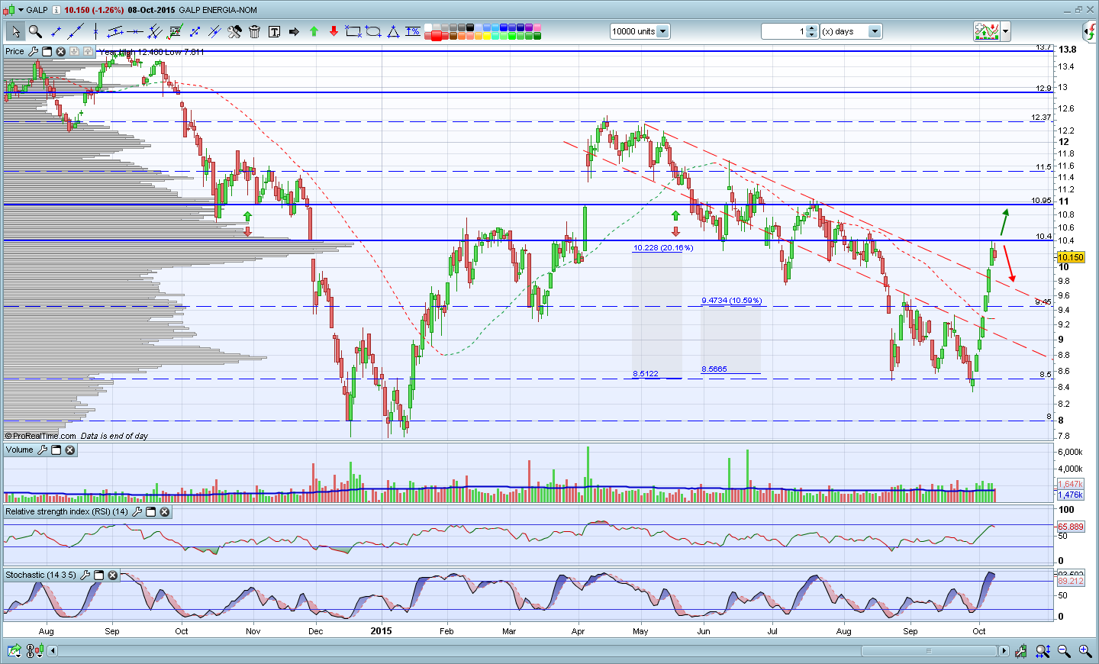Select the magnifier zoom tool in the toolbar
Image resolution: width=1099 pixels, height=664 pixels.
point(35,31)
